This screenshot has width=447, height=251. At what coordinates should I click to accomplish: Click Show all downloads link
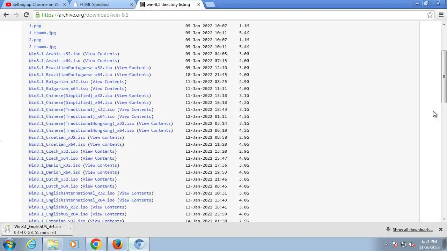[412, 229]
